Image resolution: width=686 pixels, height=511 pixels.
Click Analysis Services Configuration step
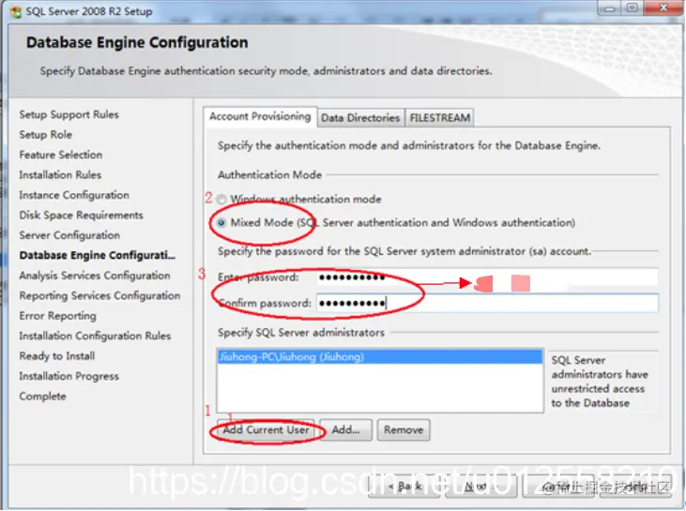(95, 276)
